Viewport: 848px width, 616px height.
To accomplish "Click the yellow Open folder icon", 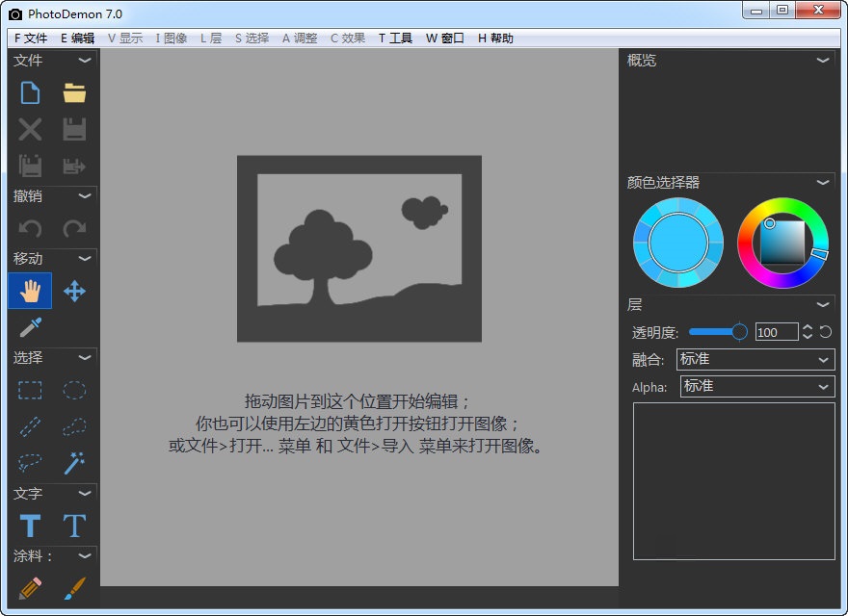I will click(x=74, y=93).
